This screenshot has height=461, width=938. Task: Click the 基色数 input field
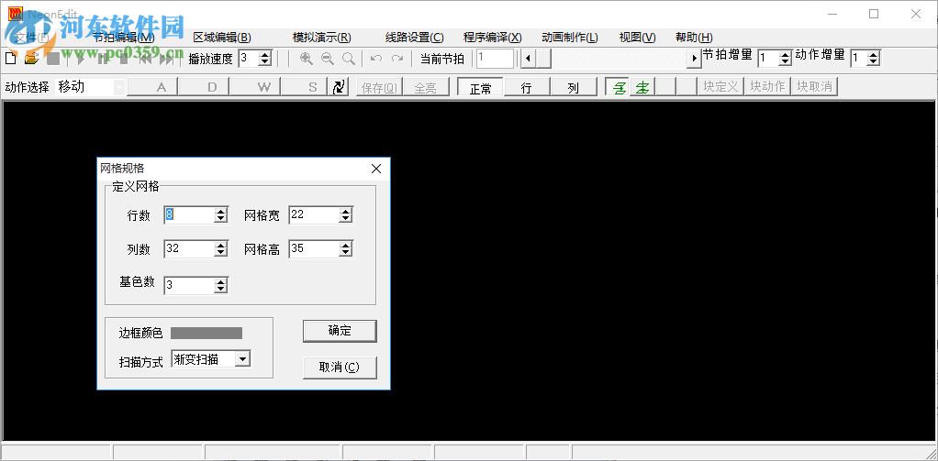pos(190,285)
